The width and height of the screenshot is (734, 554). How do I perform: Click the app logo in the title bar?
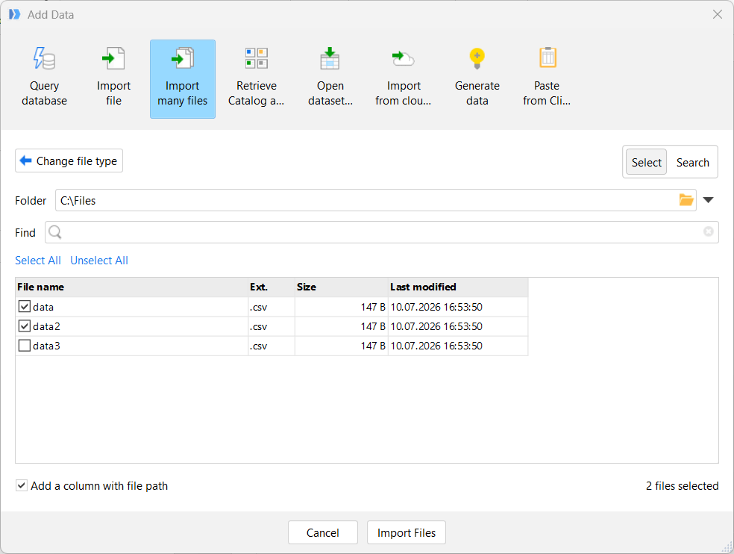pos(14,14)
